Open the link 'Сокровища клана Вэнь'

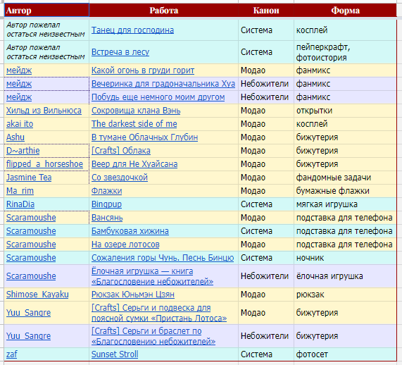click(x=136, y=111)
